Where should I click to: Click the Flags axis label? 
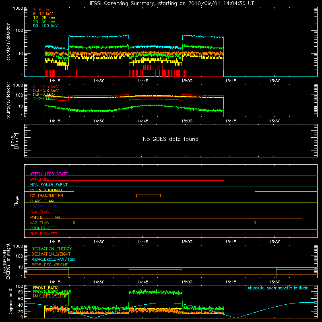[17, 201]
